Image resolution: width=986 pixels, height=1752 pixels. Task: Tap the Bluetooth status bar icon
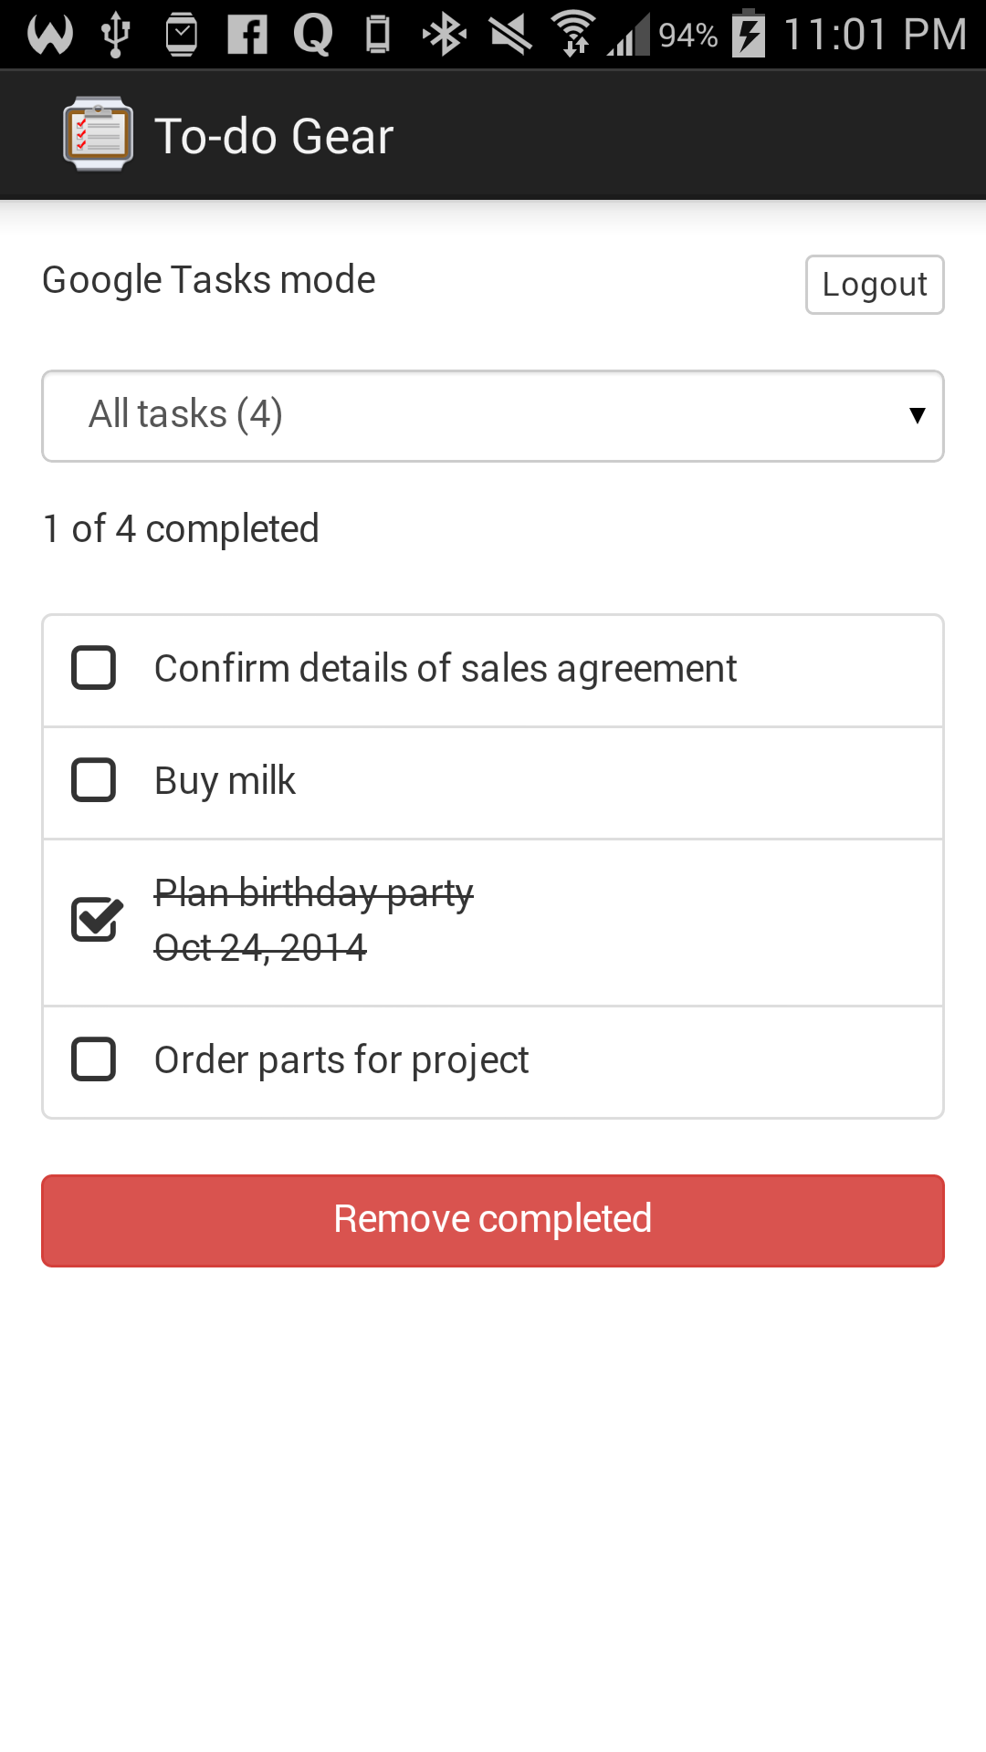445,36
